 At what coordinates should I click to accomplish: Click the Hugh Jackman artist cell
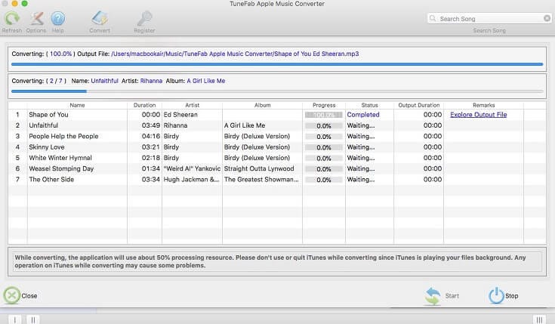(191, 180)
